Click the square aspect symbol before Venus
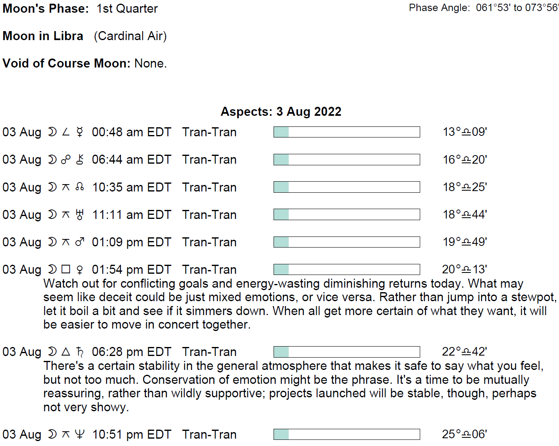This screenshot has height=446, width=559. pos(66,269)
